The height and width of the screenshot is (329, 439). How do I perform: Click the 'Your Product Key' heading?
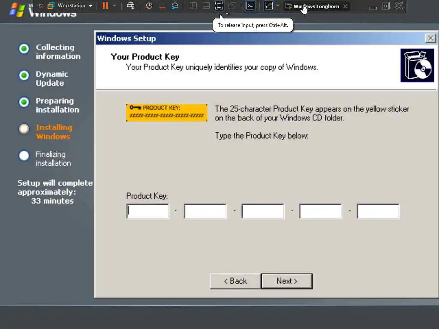[x=145, y=57]
